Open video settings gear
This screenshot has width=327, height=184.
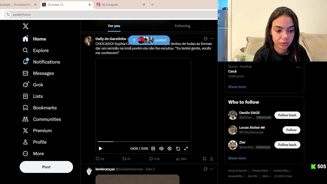170,148
